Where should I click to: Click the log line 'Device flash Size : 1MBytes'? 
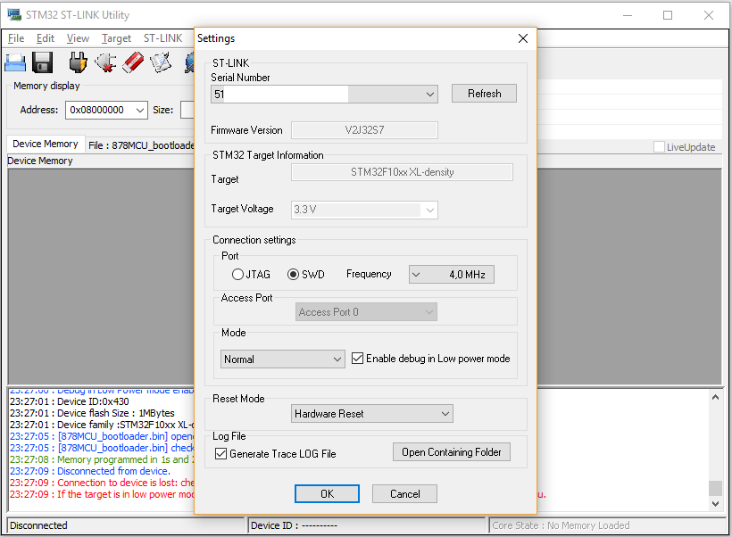click(x=92, y=413)
